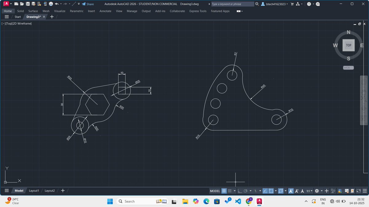
Task: Close the Drawing3 tab
Action: pyautogui.click(x=44, y=17)
